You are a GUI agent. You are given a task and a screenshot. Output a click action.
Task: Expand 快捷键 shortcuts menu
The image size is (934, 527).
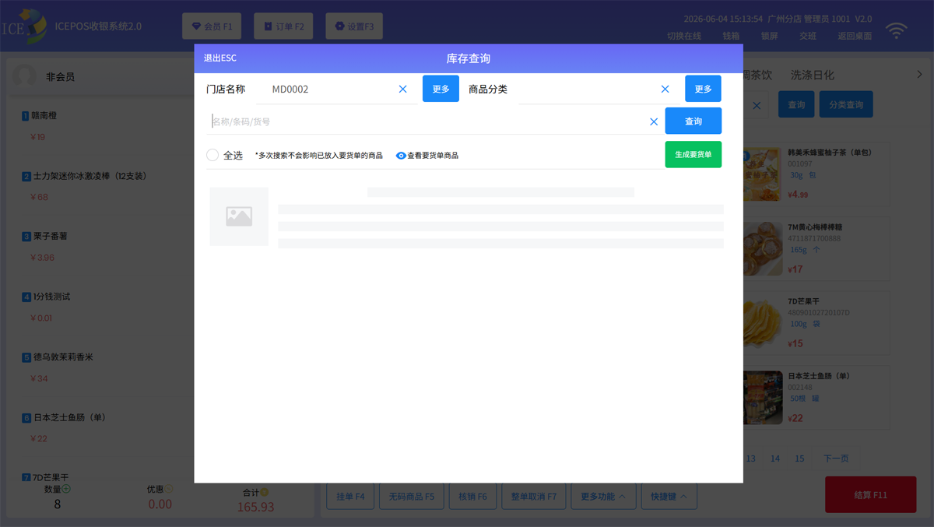coord(669,497)
